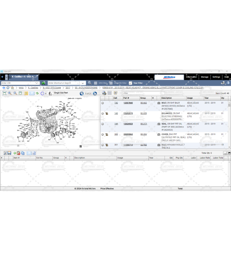Click the zoom in magnifier icon

coord(10,93)
